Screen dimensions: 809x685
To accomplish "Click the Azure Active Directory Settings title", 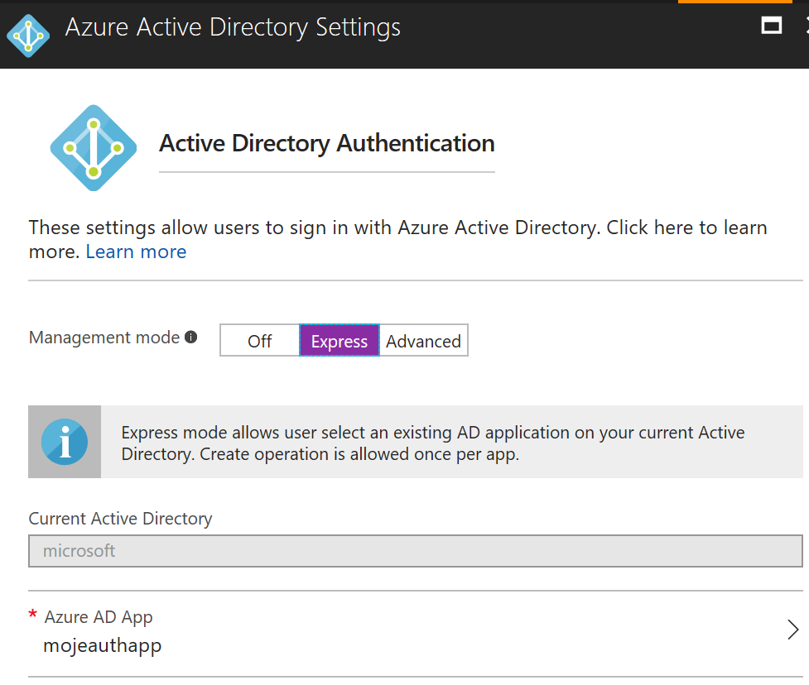I will pos(233,27).
